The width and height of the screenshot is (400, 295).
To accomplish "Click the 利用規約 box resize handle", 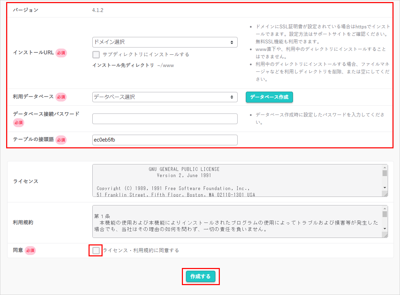I will click(x=385, y=235).
